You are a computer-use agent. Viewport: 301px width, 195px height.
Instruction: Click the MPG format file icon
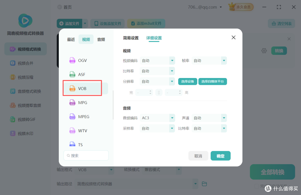(x=72, y=103)
